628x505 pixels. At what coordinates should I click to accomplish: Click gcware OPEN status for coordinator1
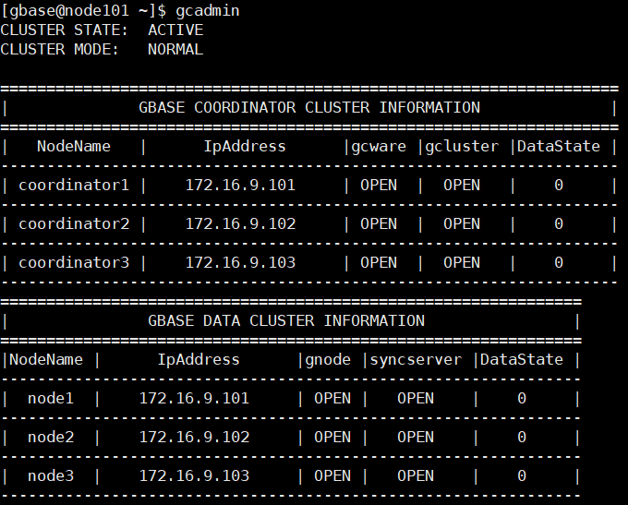(379, 185)
